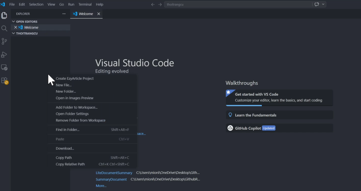The height and width of the screenshot is (191, 361).
Task: Click the lightbulb icon on Learn the Fundamentals
Action: (230, 115)
